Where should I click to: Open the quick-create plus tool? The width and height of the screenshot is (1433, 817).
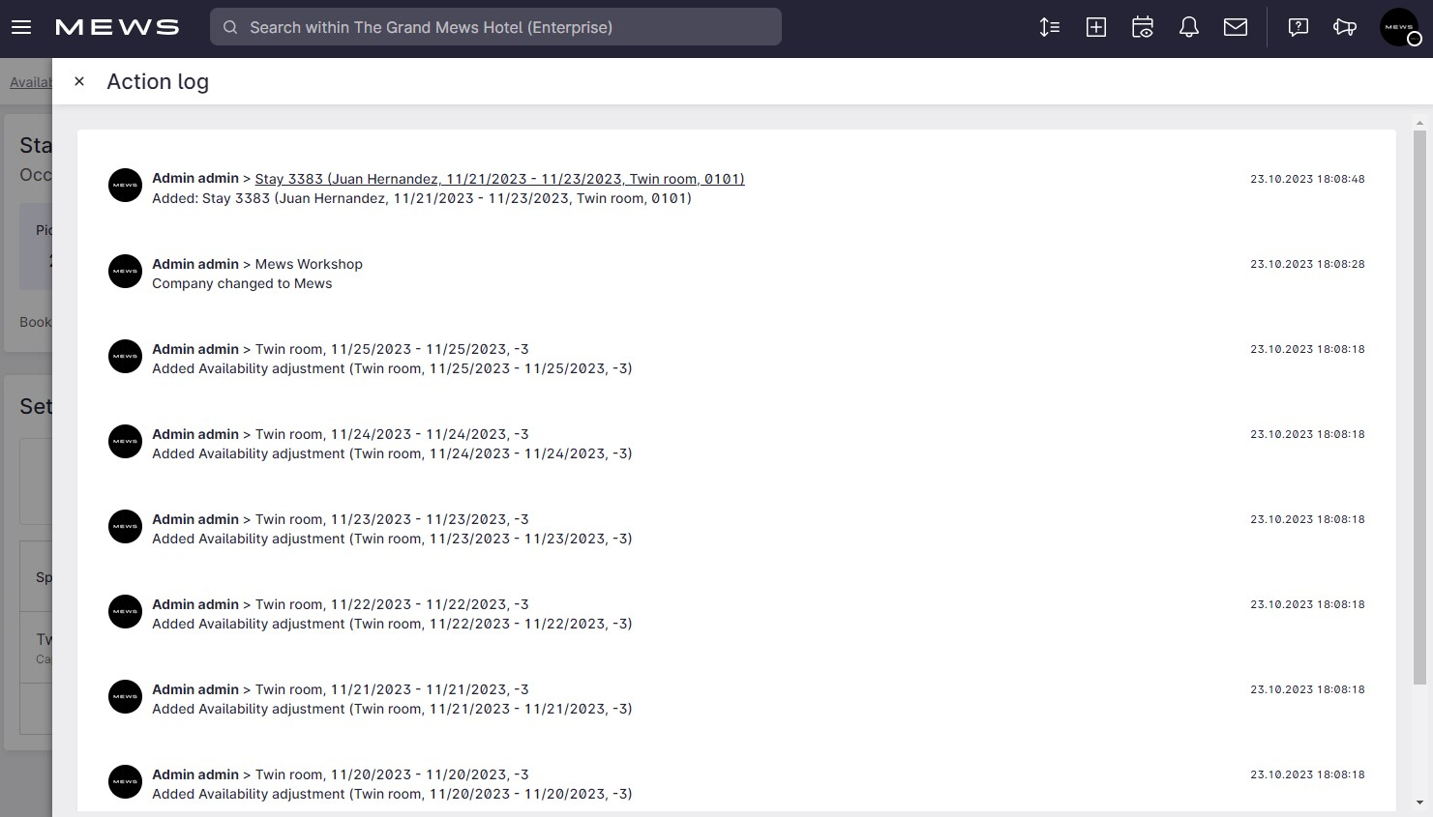click(x=1095, y=27)
